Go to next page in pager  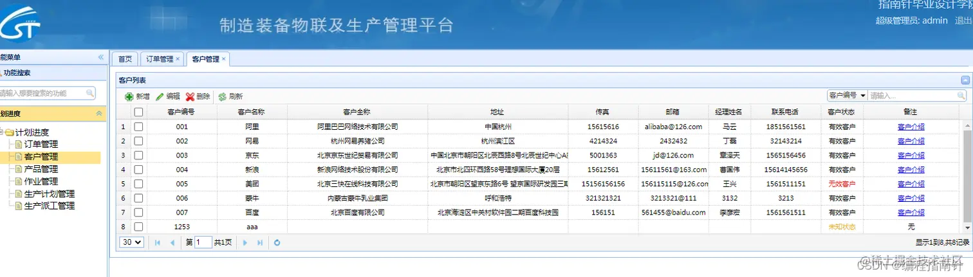coord(245,242)
